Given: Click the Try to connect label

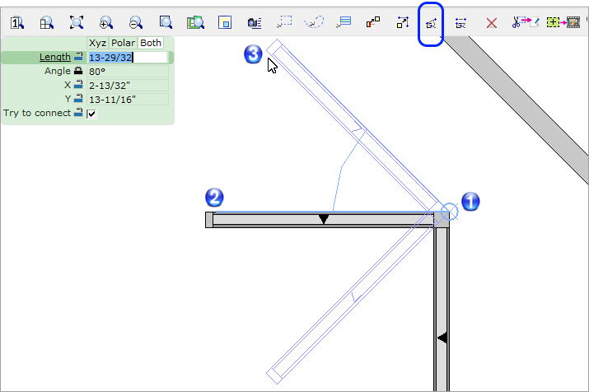Looking at the screenshot, I should [x=37, y=113].
